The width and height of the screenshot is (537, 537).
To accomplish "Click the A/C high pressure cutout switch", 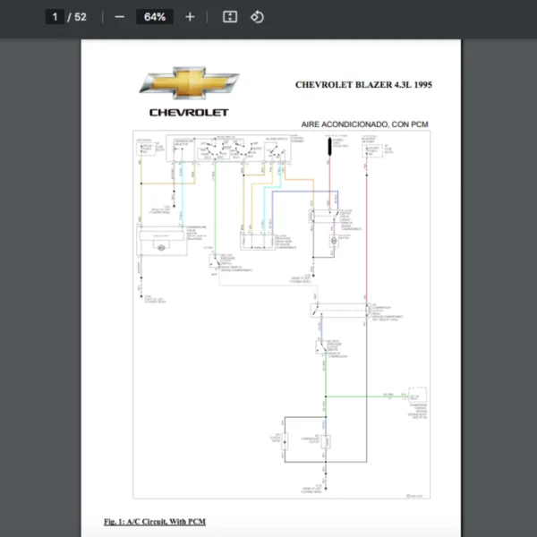I will (320, 347).
